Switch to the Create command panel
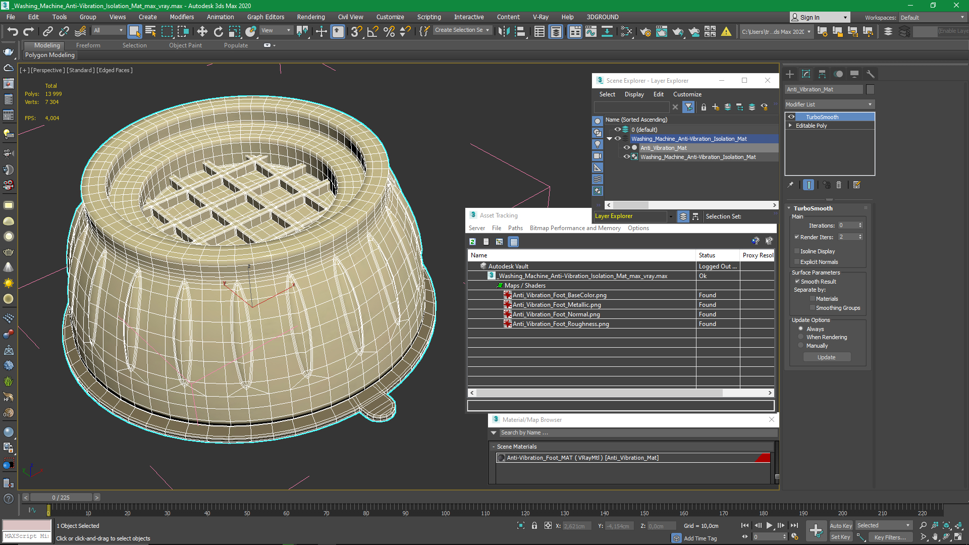 tap(790, 74)
